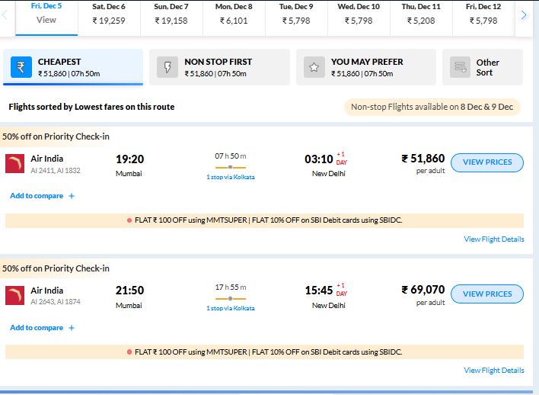The width and height of the screenshot is (539, 395).
Task: Click the Other Sort filter icon
Action: (x=460, y=67)
